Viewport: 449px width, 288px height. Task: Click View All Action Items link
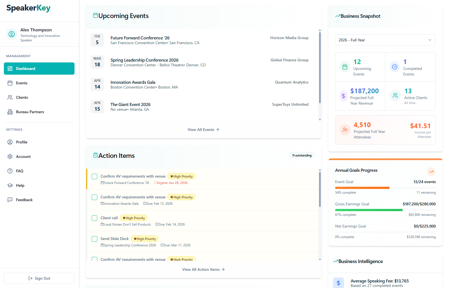[x=203, y=269]
